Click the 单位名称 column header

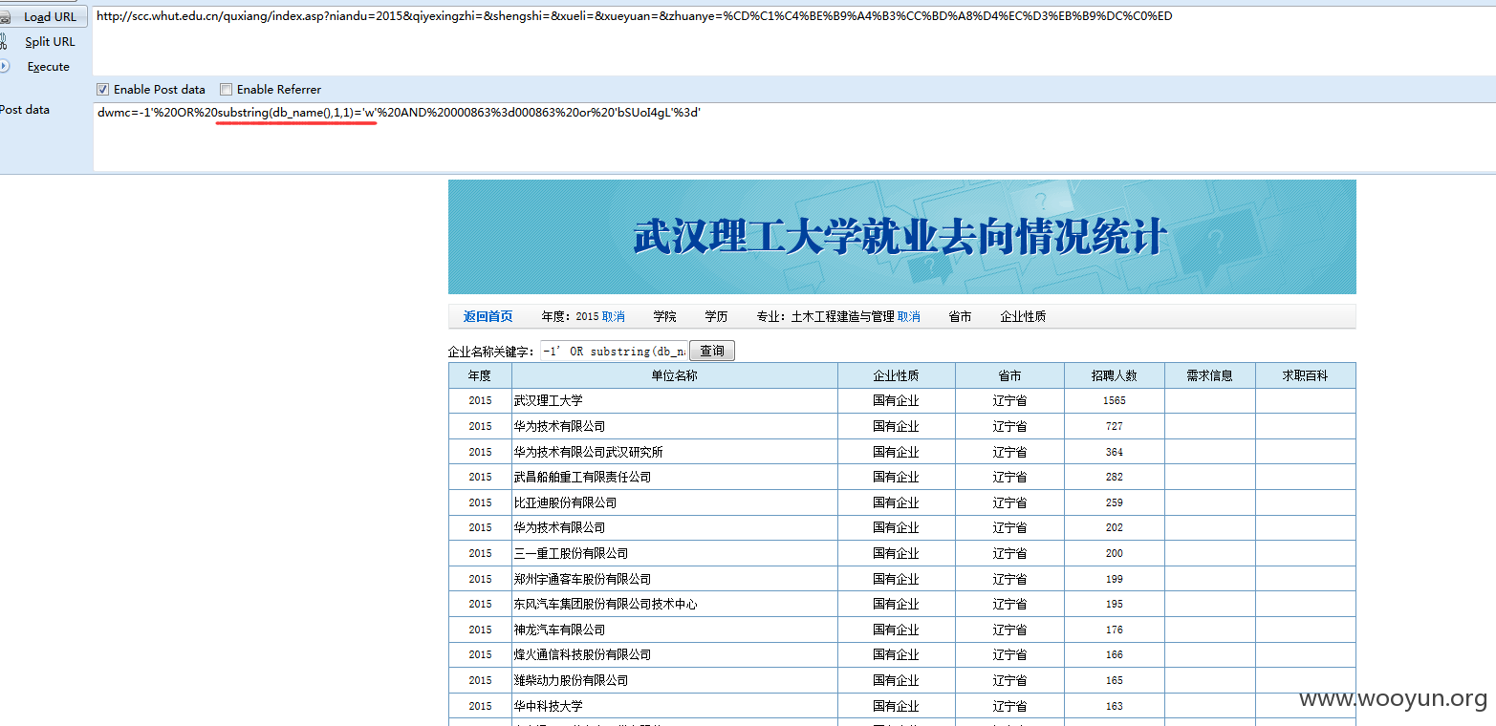point(675,375)
